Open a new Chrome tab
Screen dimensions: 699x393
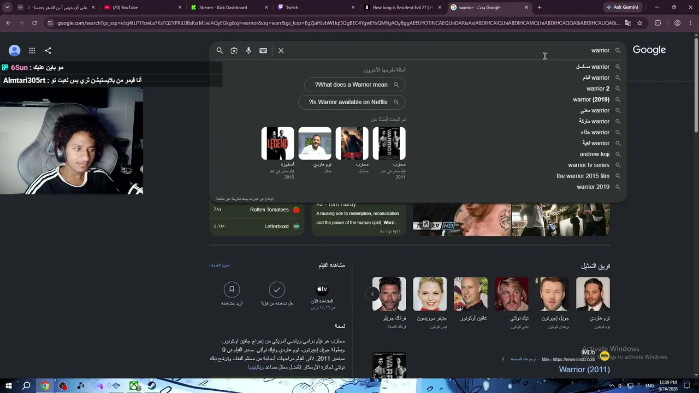[540, 8]
